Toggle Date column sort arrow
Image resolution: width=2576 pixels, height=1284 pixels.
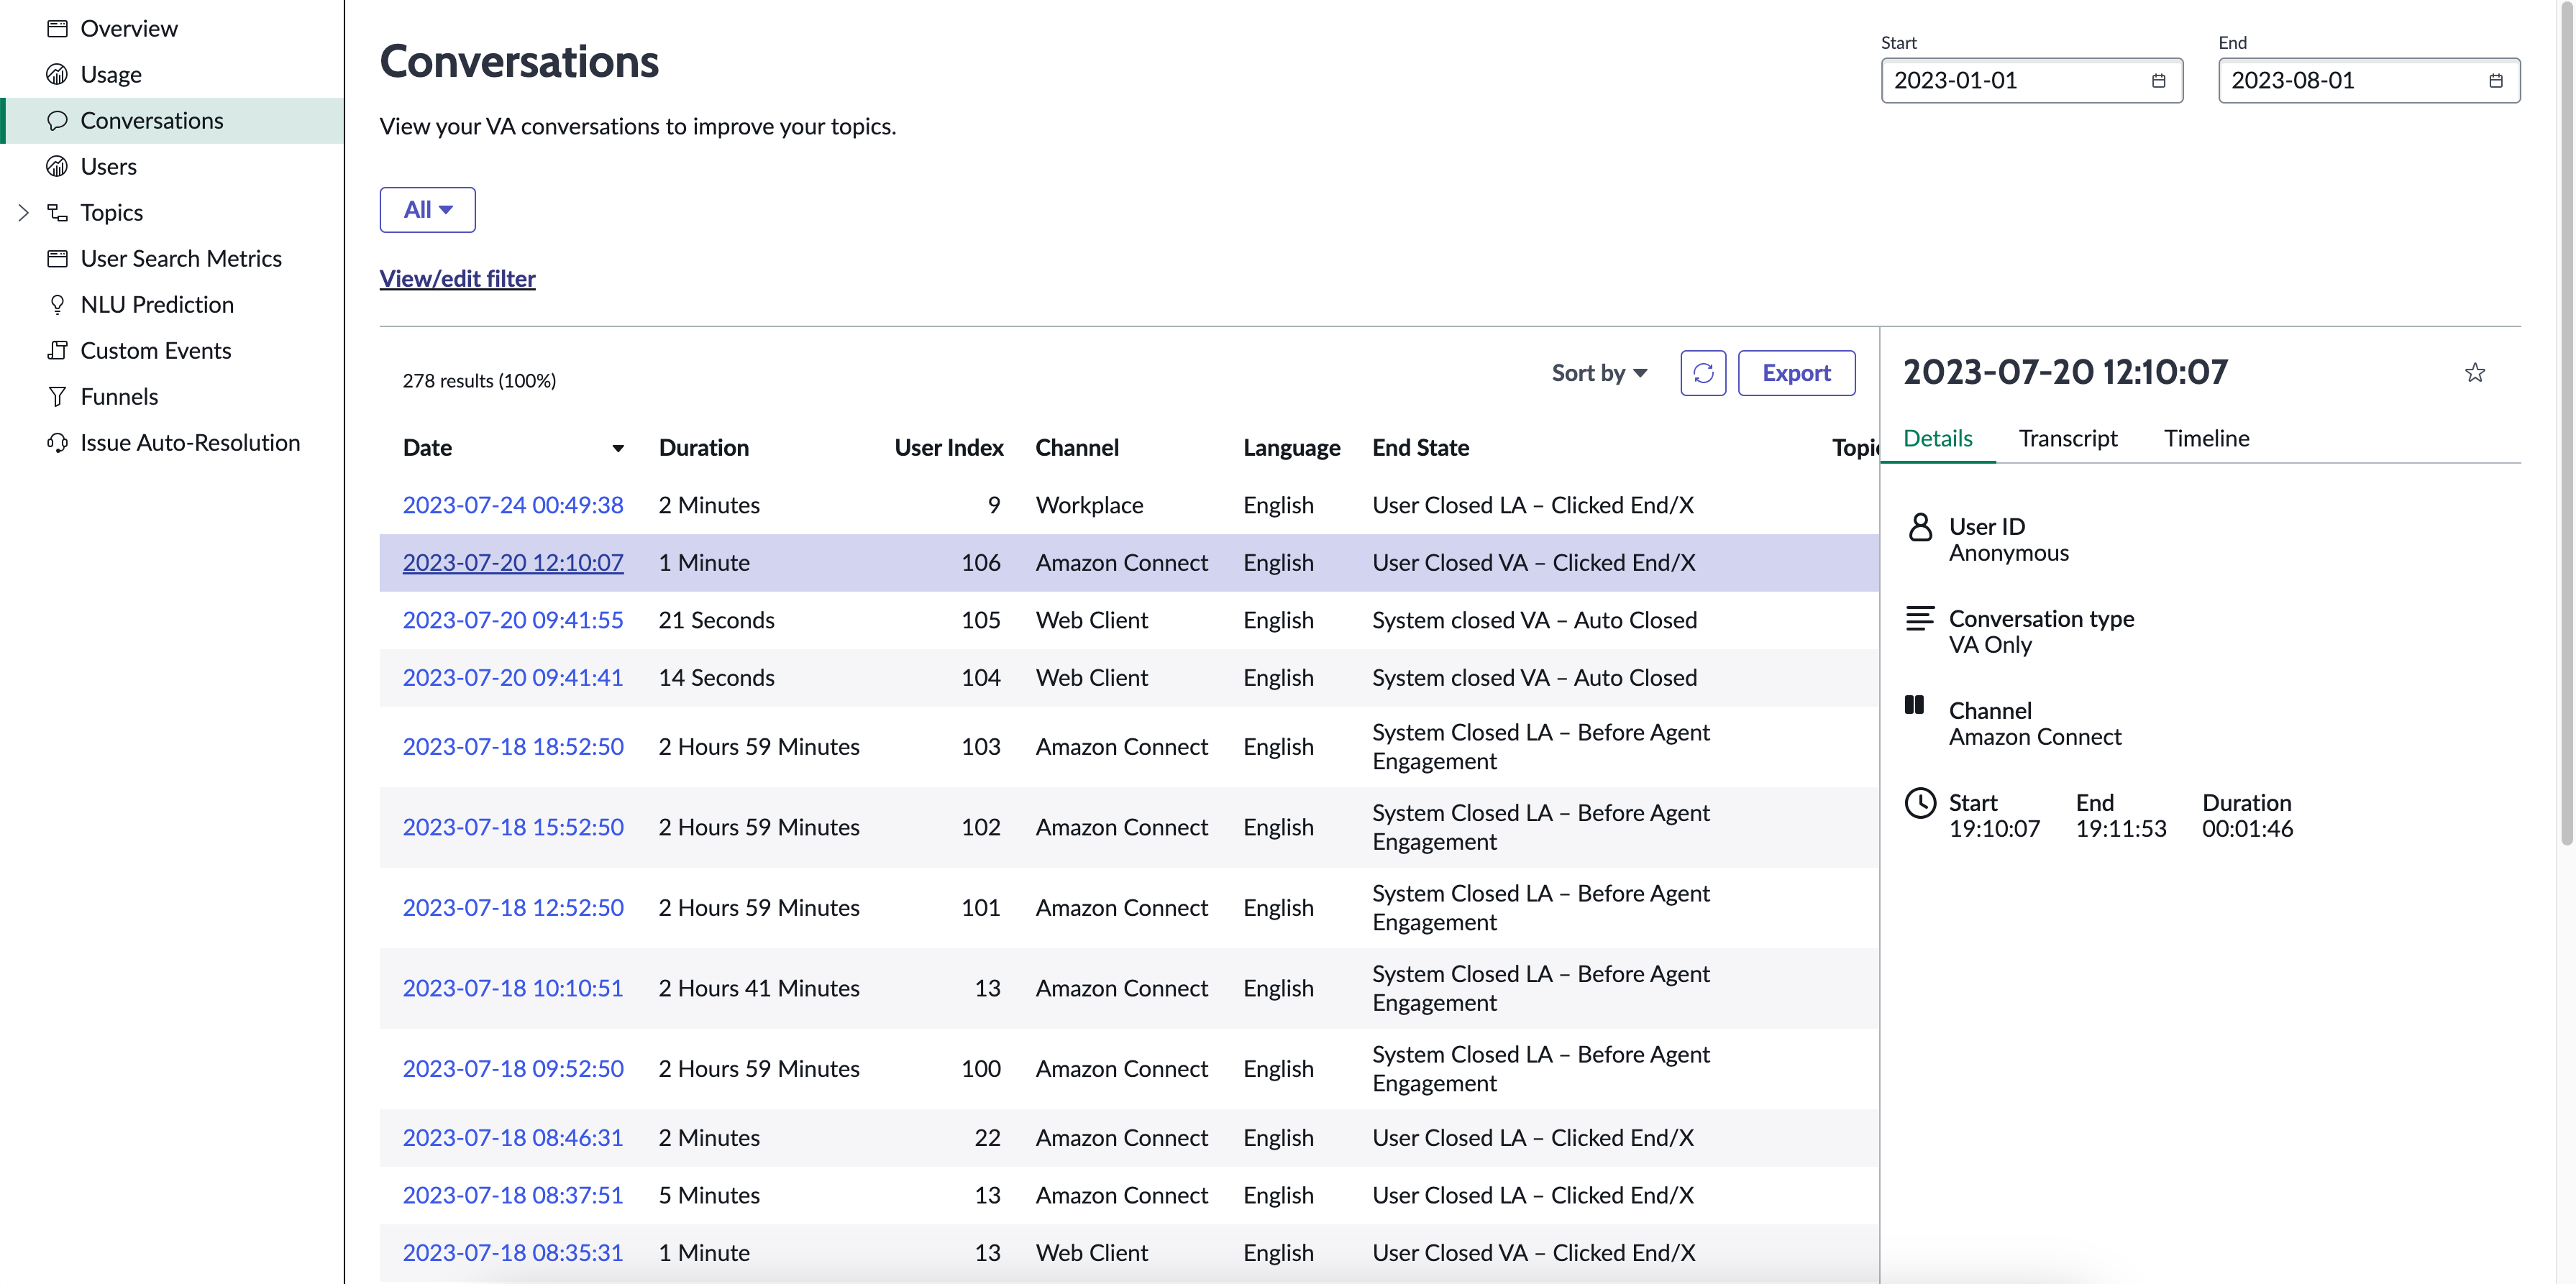pos(618,449)
